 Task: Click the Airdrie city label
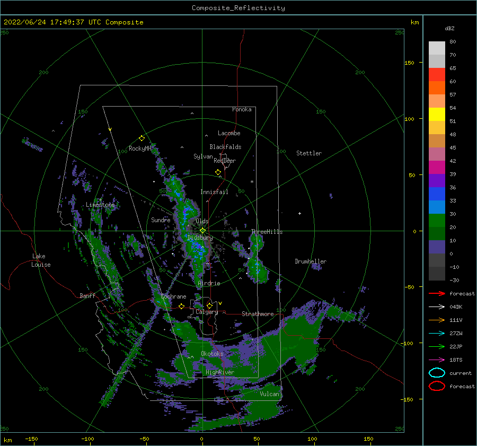(x=209, y=283)
